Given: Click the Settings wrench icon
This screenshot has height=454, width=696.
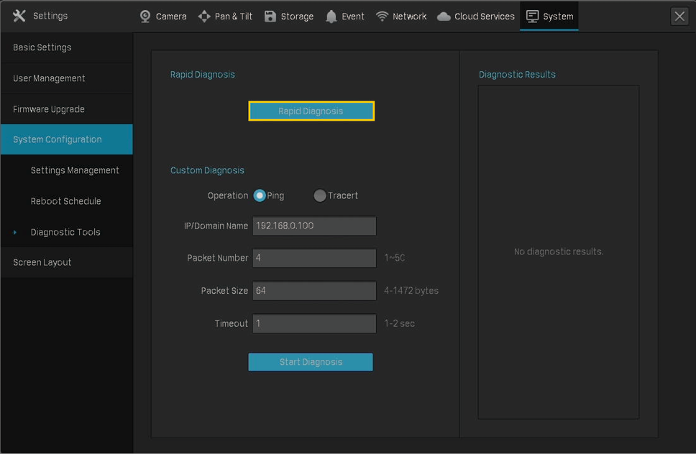Looking at the screenshot, I should click(x=19, y=16).
